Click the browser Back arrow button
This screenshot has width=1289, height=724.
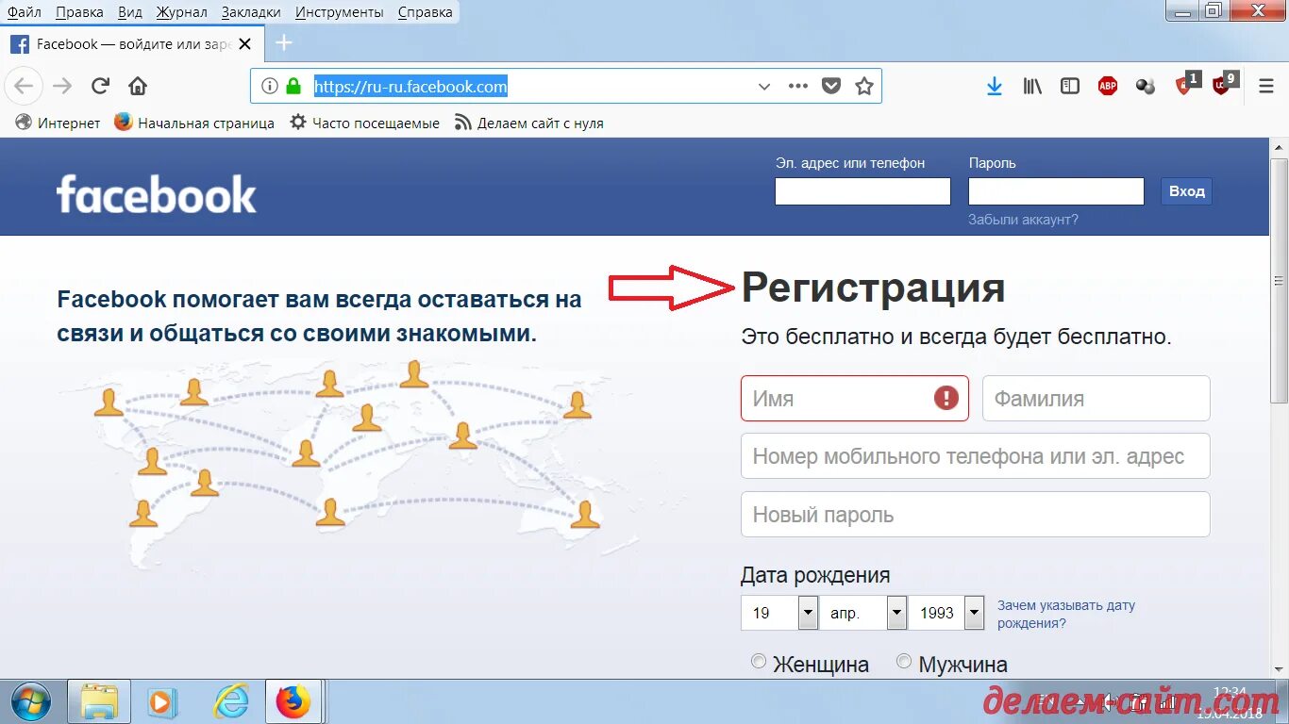click(x=24, y=86)
